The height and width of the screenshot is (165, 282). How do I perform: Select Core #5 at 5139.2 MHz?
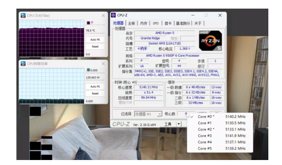point(220,149)
